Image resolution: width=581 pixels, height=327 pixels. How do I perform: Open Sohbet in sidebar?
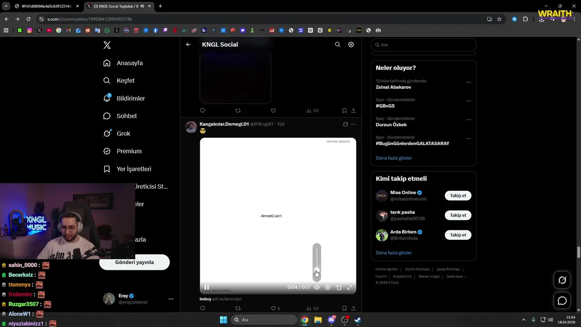120,116
